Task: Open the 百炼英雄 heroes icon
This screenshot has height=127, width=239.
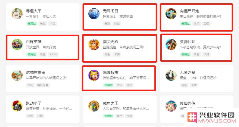Action: tap(17, 45)
